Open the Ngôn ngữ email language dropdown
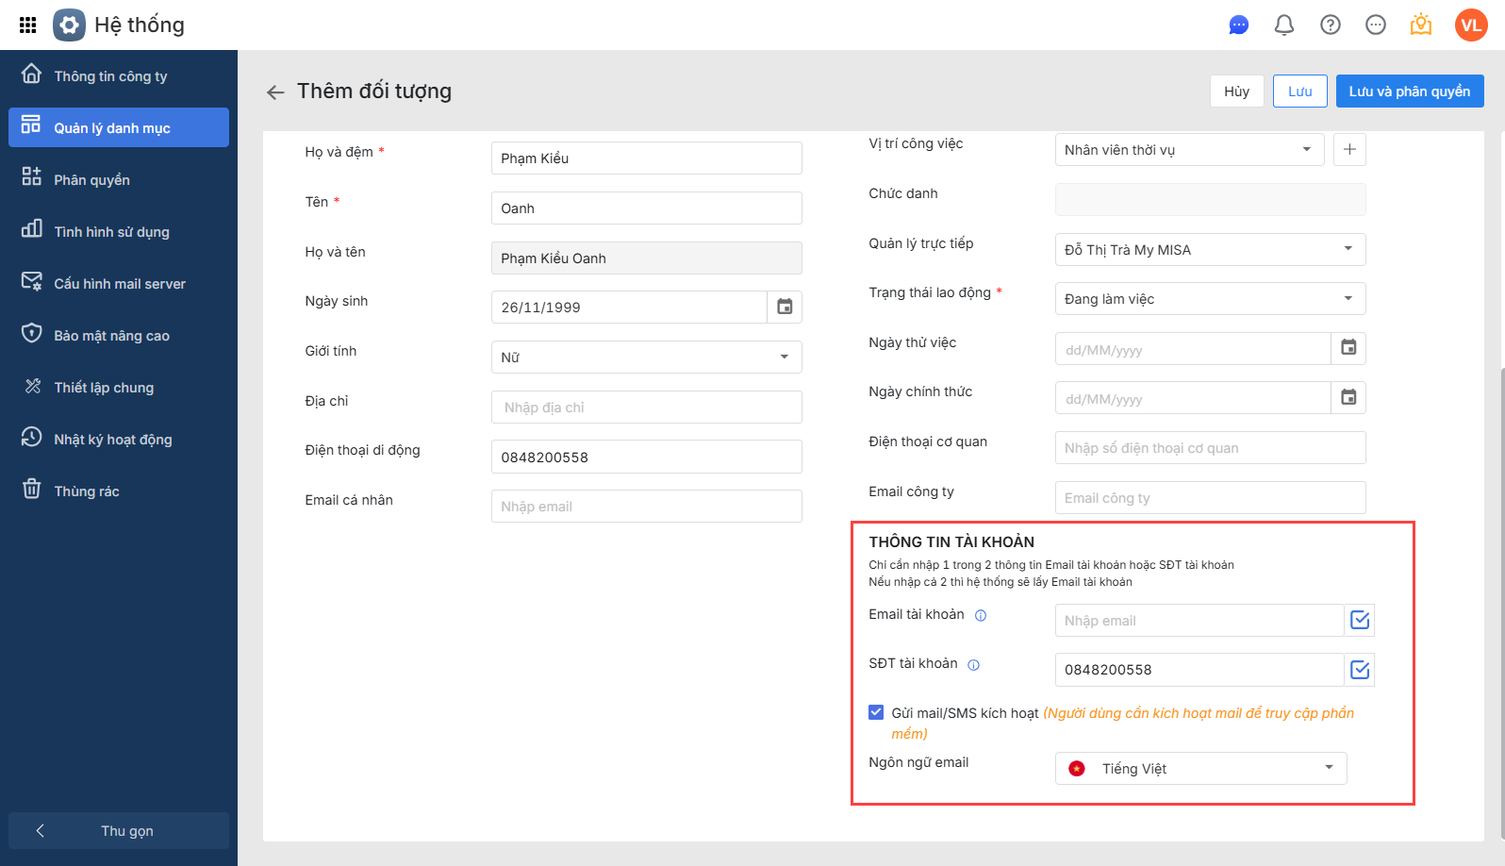This screenshot has height=866, width=1505. (x=1200, y=768)
